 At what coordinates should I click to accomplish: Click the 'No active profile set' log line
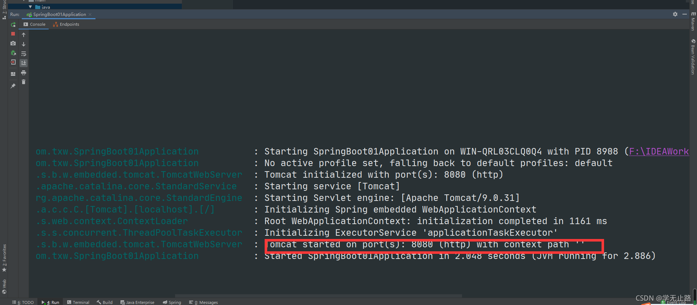coord(438,163)
